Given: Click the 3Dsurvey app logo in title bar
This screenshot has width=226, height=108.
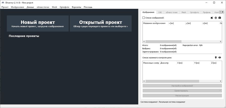Looking at the screenshot, I should pyautogui.click(x=3, y=3).
